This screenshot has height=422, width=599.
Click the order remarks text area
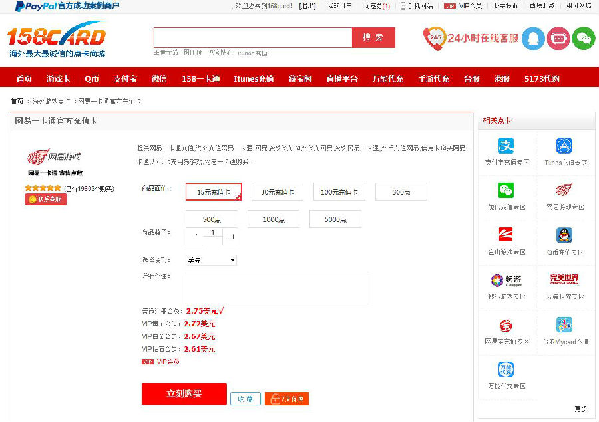click(x=278, y=288)
